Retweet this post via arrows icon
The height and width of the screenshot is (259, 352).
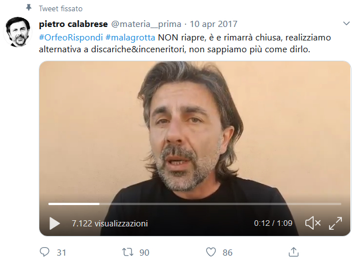(128, 252)
